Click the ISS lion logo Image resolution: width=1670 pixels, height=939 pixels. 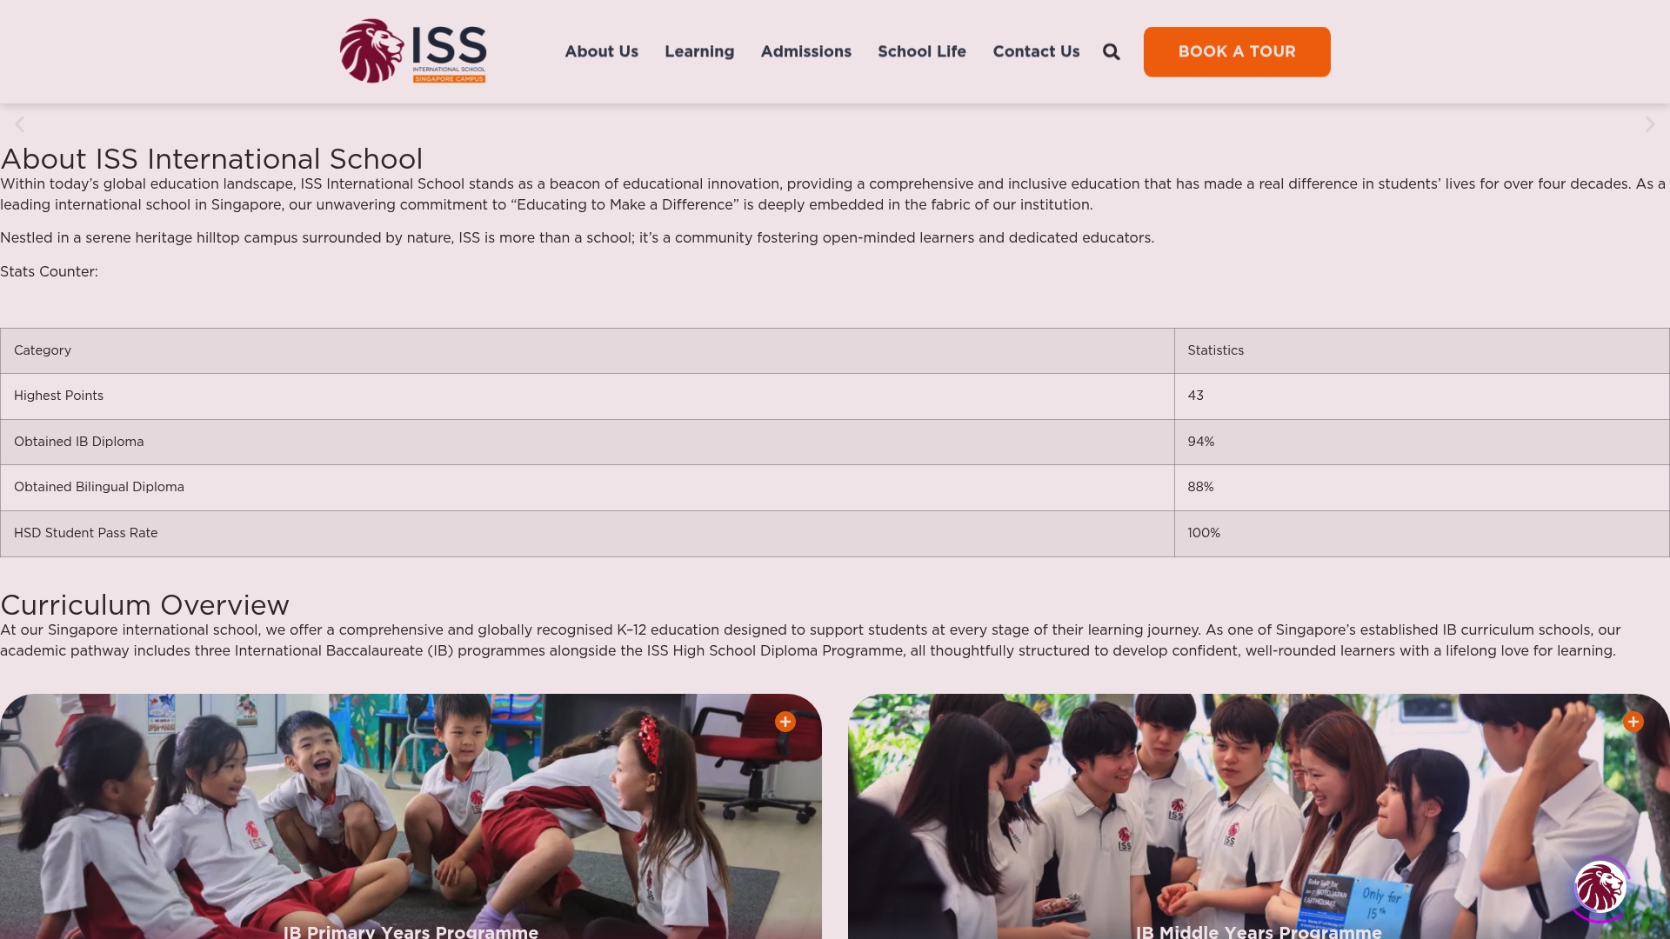click(x=413, y=51)
